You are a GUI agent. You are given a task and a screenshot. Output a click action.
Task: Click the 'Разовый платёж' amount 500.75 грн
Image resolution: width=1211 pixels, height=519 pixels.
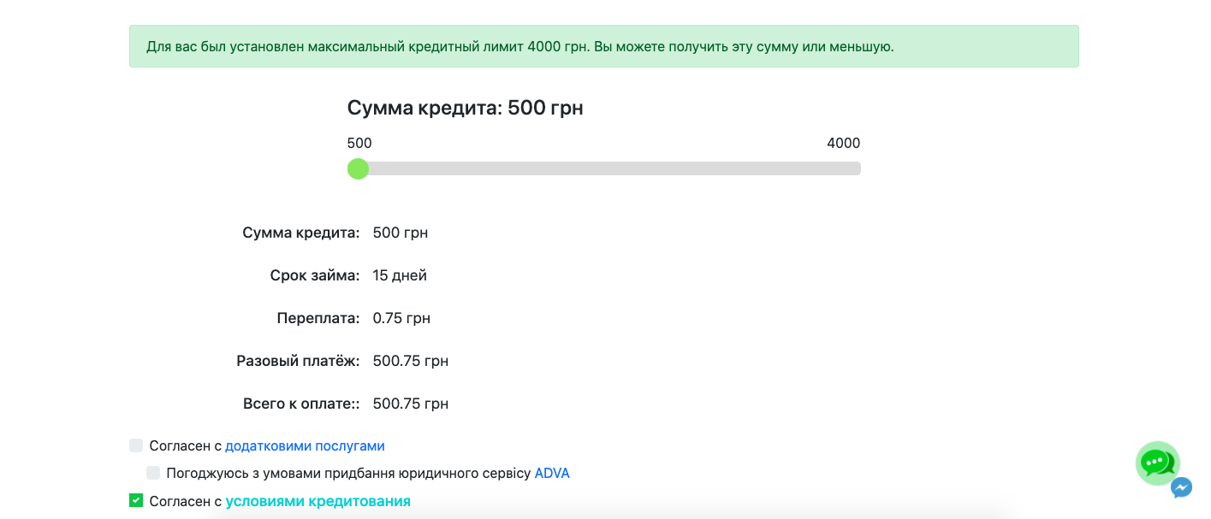[411, 361]
